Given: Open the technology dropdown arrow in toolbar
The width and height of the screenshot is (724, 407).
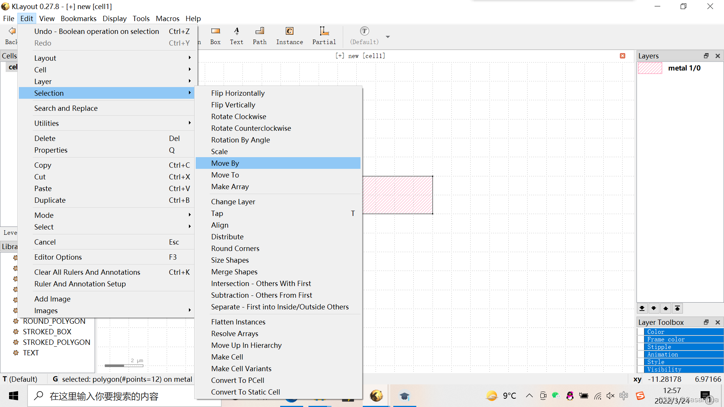Looking at the screenshot, I should point(388,37).
